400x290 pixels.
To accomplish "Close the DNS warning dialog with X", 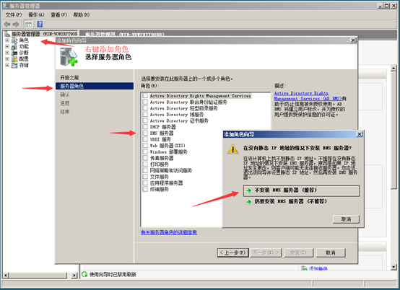I will (359, 134).
